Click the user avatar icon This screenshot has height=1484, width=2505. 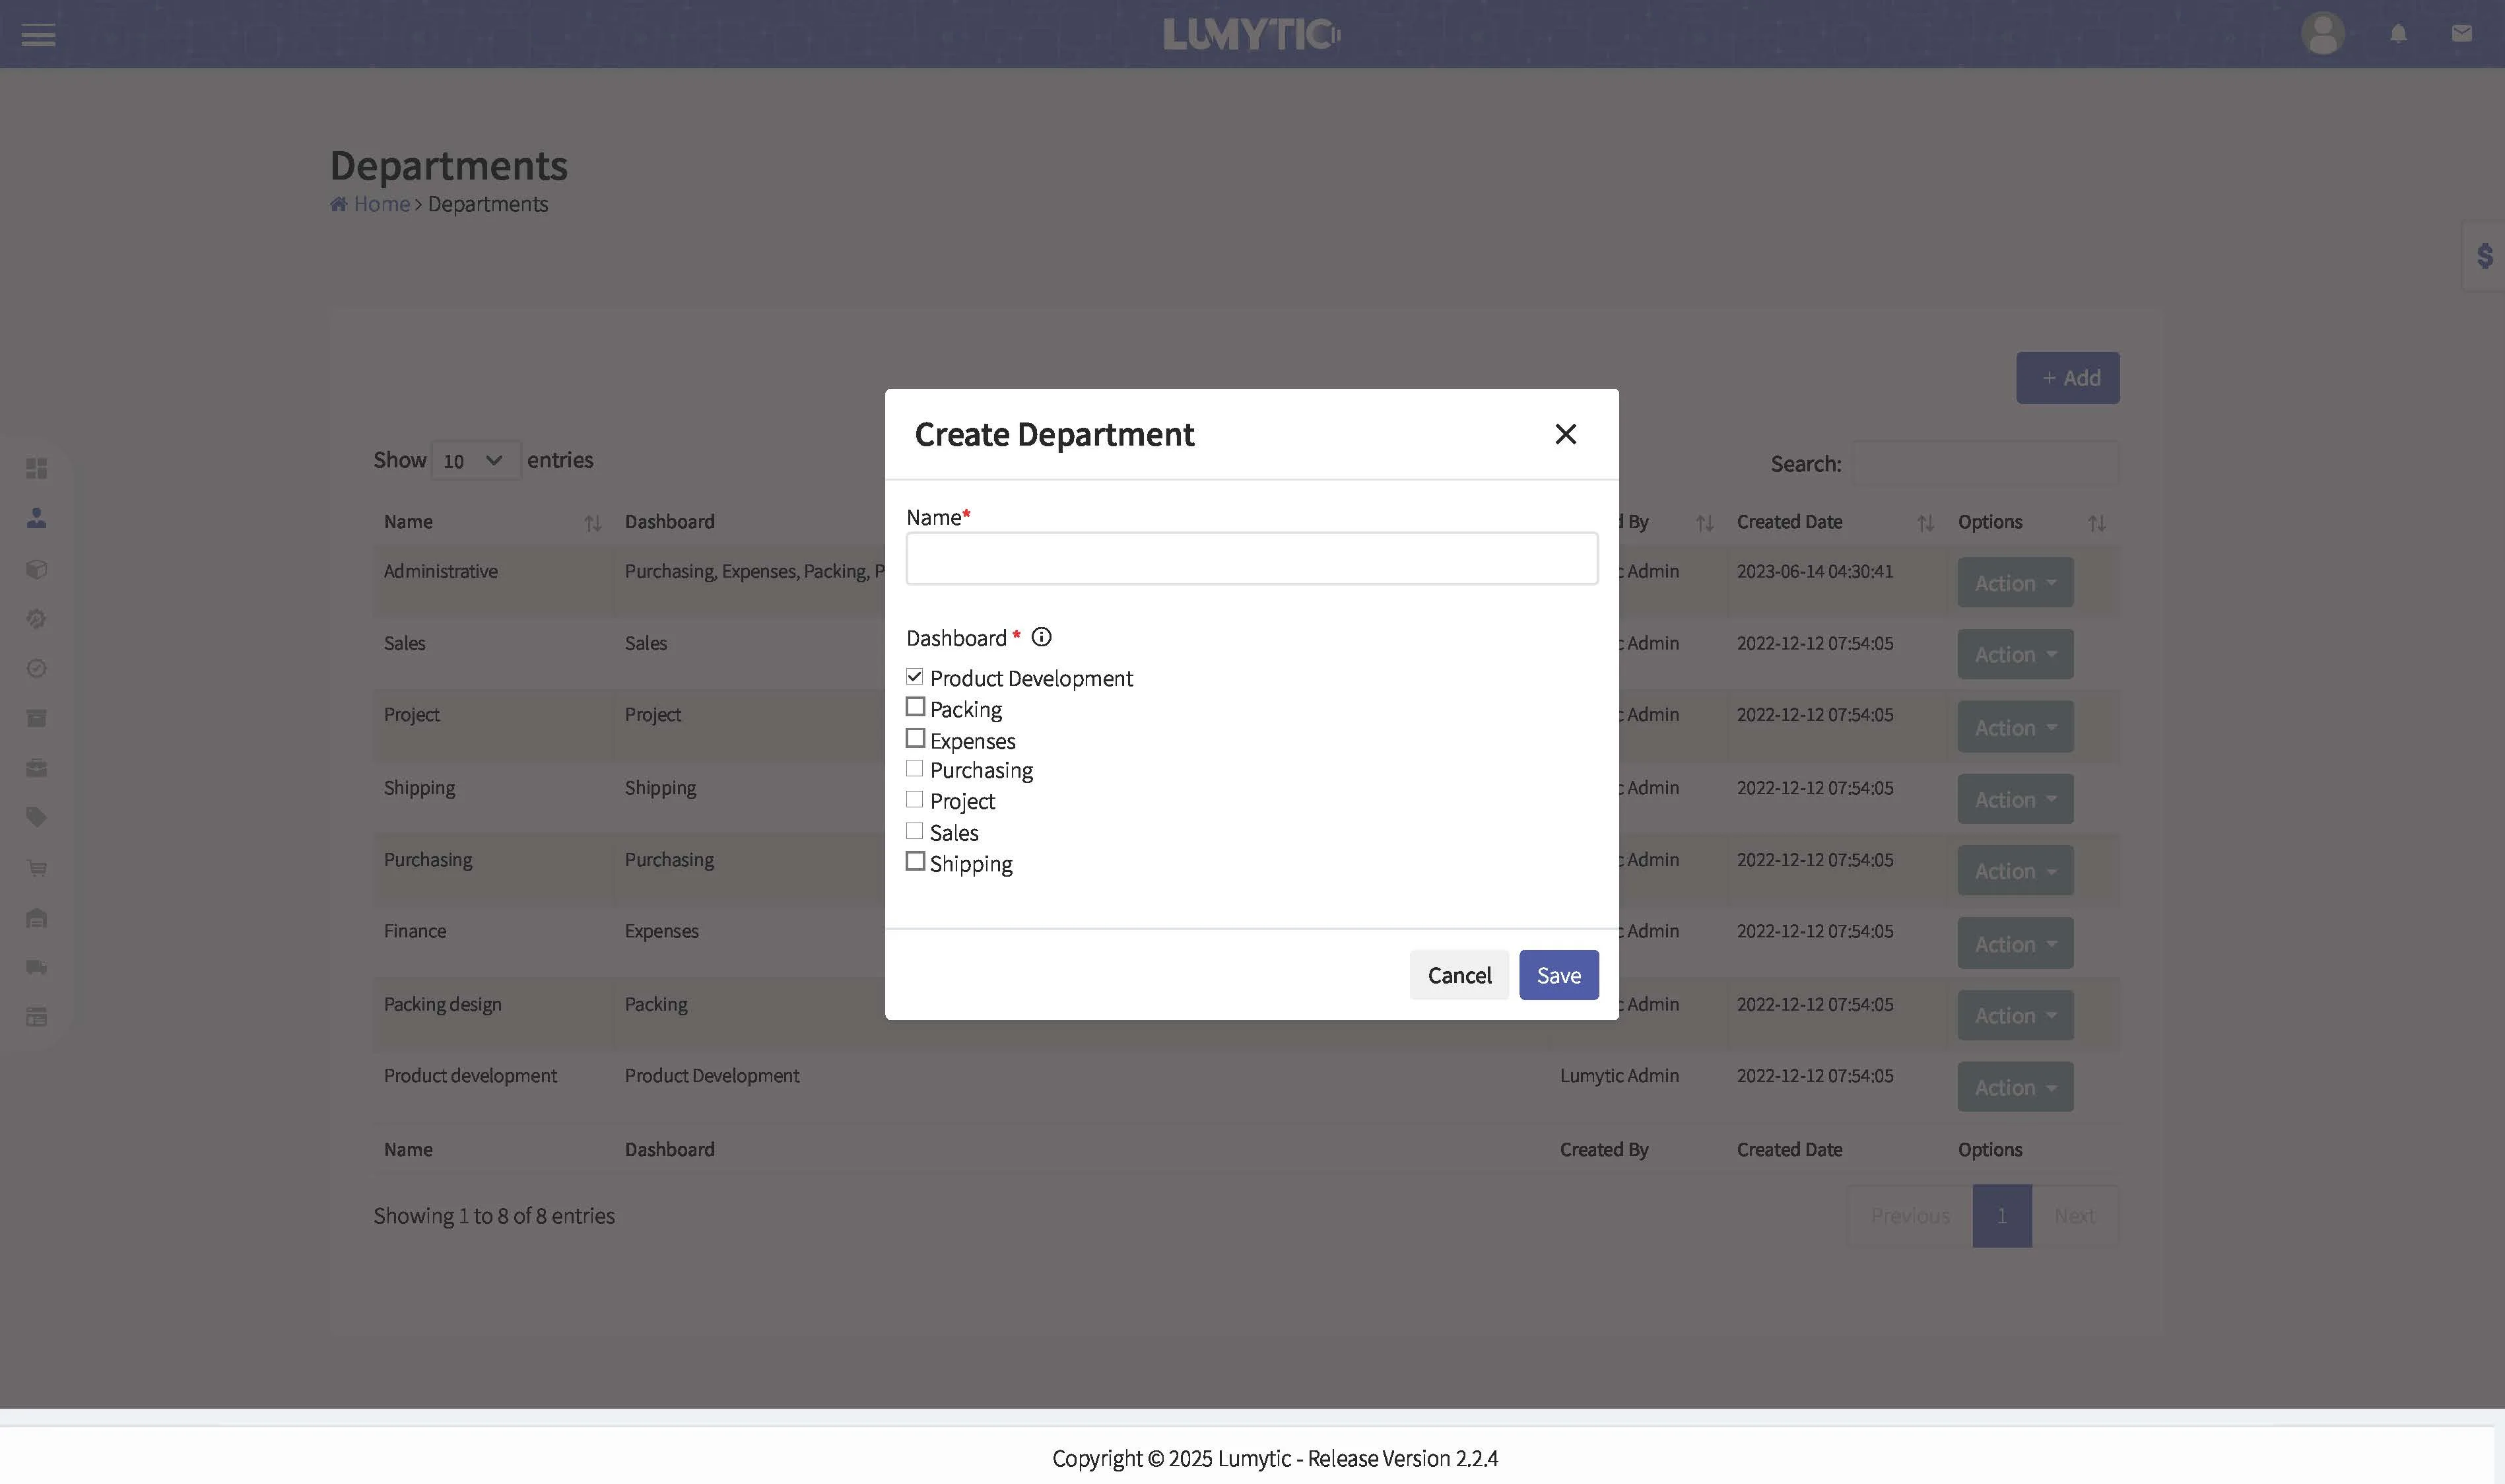tap(2322, 34)
